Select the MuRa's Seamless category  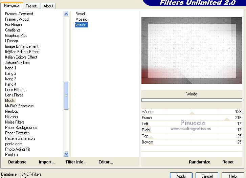click(19, 106)
